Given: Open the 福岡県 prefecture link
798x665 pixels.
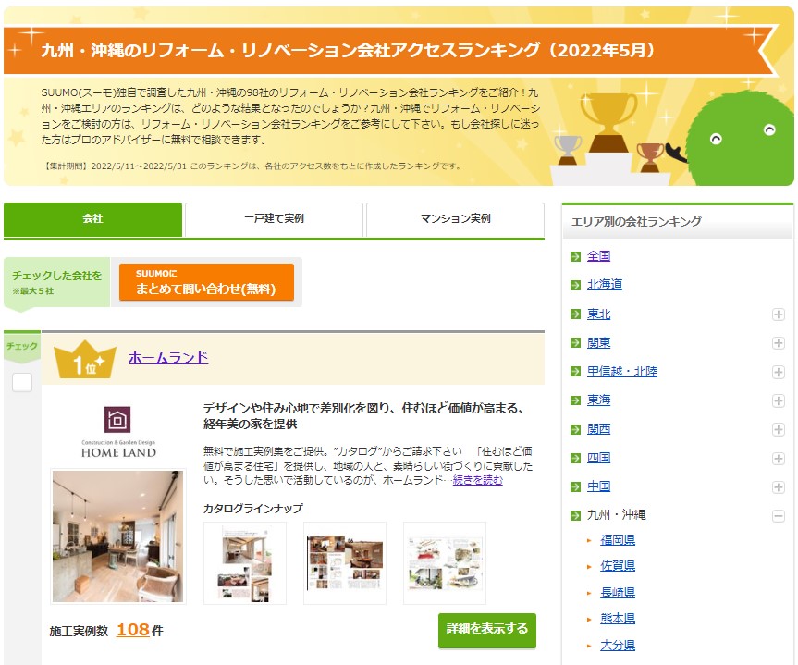Looking at the screenshot, I should coord(618,540).
